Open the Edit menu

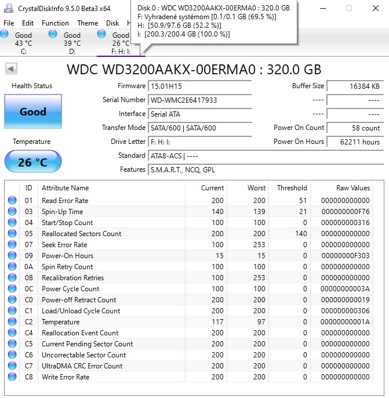click(x=28, y=23)
